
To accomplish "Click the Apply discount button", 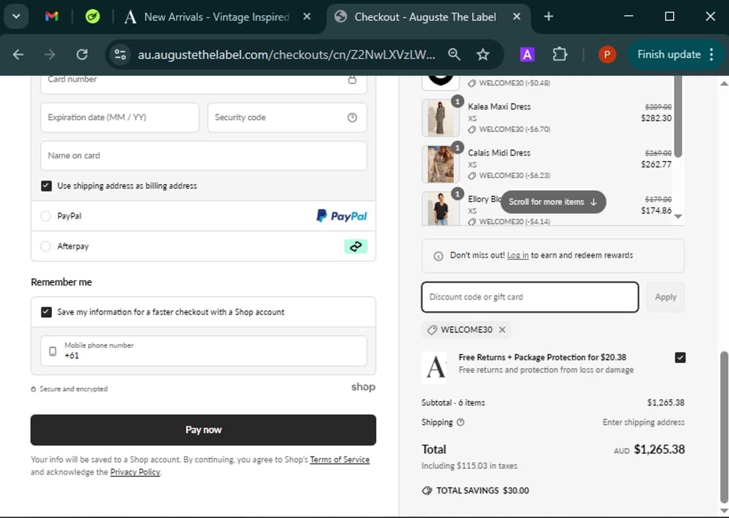I will click(665, 297).
